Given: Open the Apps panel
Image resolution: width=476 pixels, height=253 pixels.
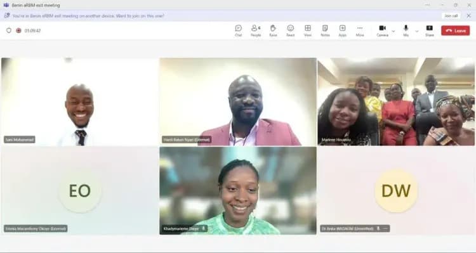Looking at the screenshot, I should coord(343,30).
